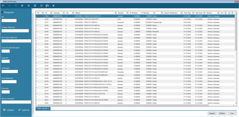Screen dimensions: 239x117
Task: Expand the Visão rápida tab
Action: point(43,108)
